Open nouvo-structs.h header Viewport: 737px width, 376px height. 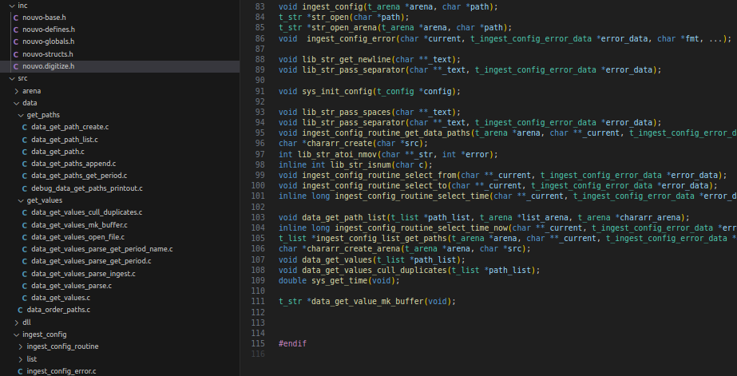pyautogui.click(x=47, y=54)
